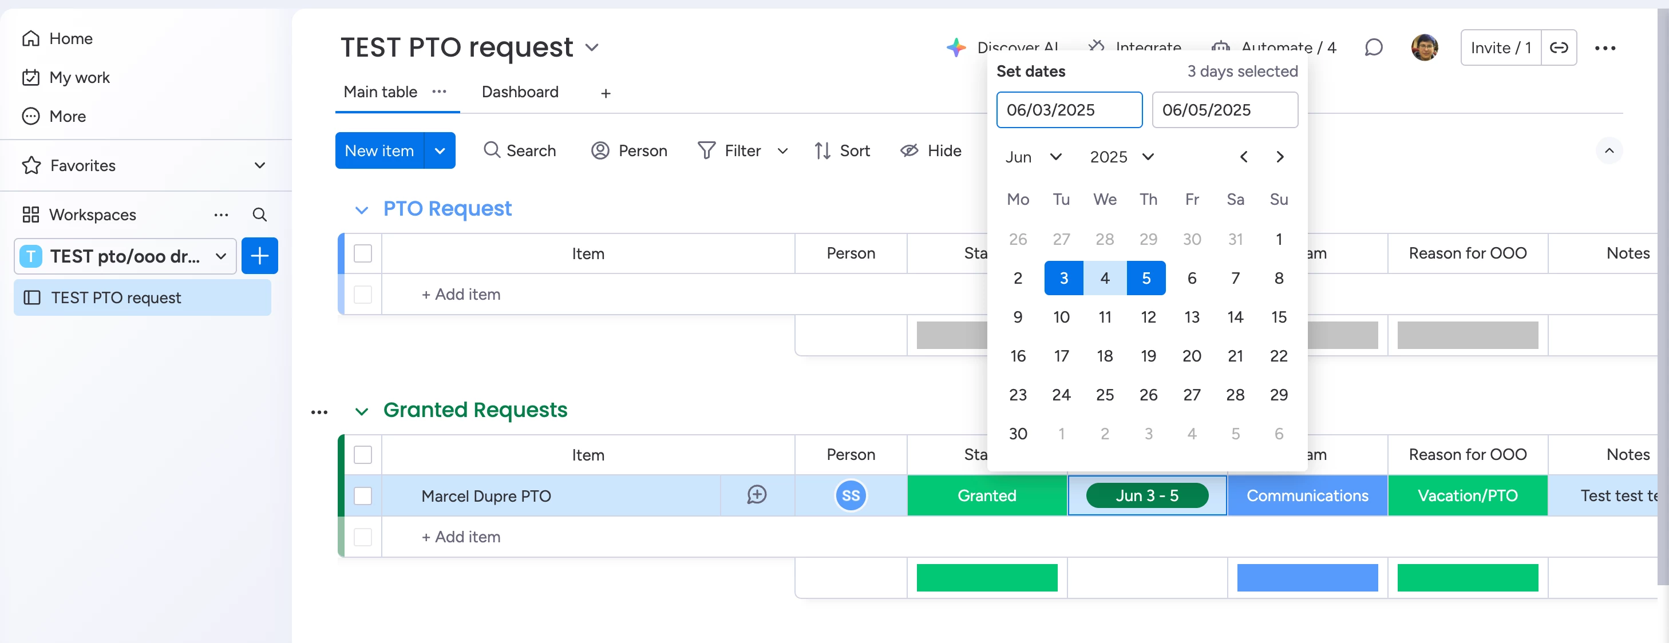Click Communications team cell
The width and height of the screenshot is (1669, 643).
[x=1307, y=495]
